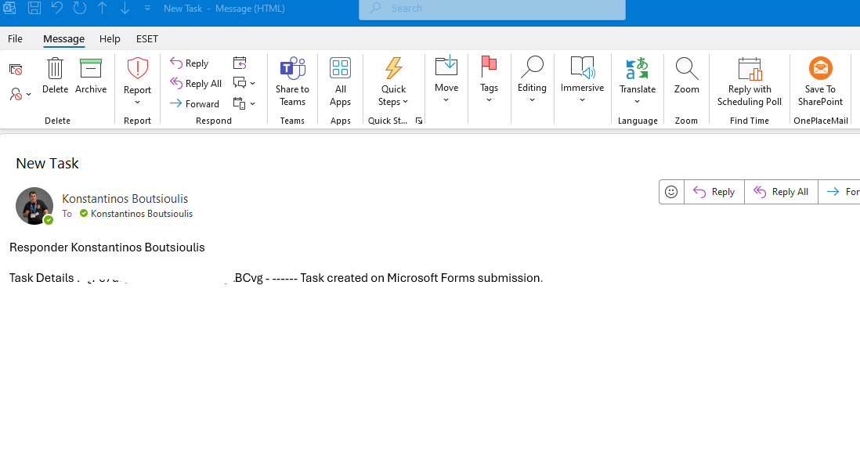This screenshot has height=473, width=860.
Task: Click the Undo arrow in the title bar
Action: (x=57, y=8)
